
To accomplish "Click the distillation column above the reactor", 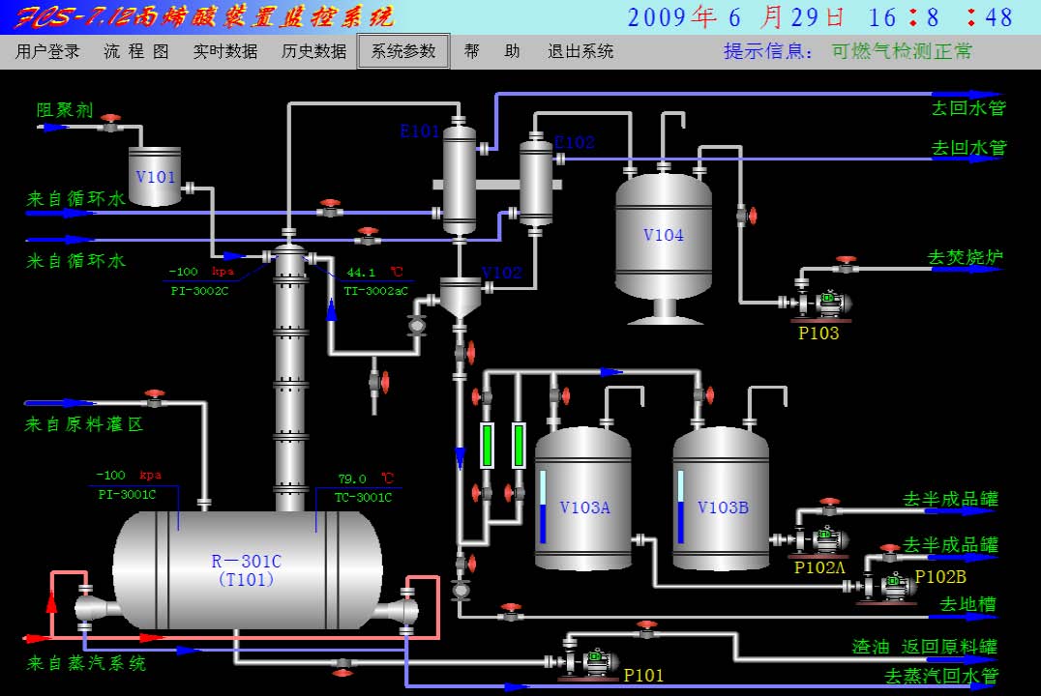I will coord(290,378).
